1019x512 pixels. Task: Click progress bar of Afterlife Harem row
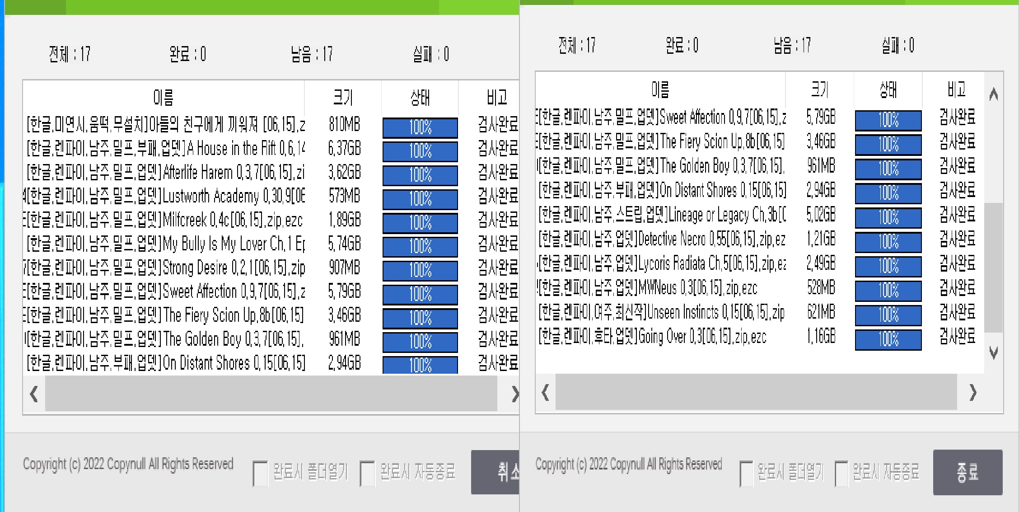coord(420,175)
